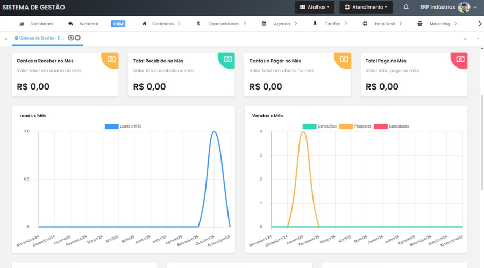The image size is (484, 268).
Task: Click the money icon on Total Pago card
Action: (460, 59)
